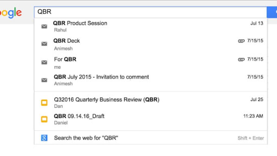Viewport: 277px width, 156px height.
Task: Click the Google search icon beside Search the web
Action: point(44,138)
